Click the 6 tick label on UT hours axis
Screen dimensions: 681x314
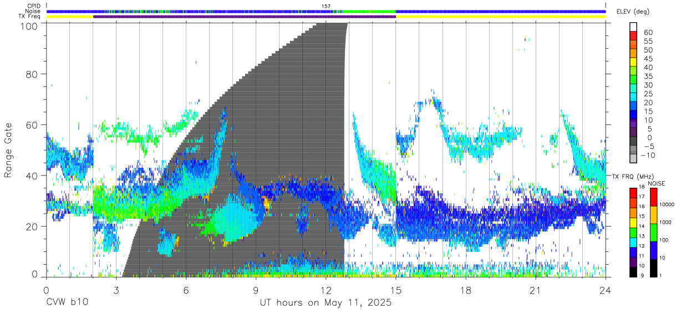click(x=186, y=291)
